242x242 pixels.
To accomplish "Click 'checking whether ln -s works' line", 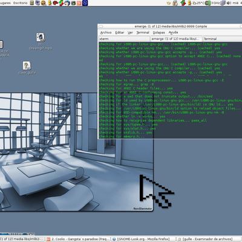I will (132, 116).
